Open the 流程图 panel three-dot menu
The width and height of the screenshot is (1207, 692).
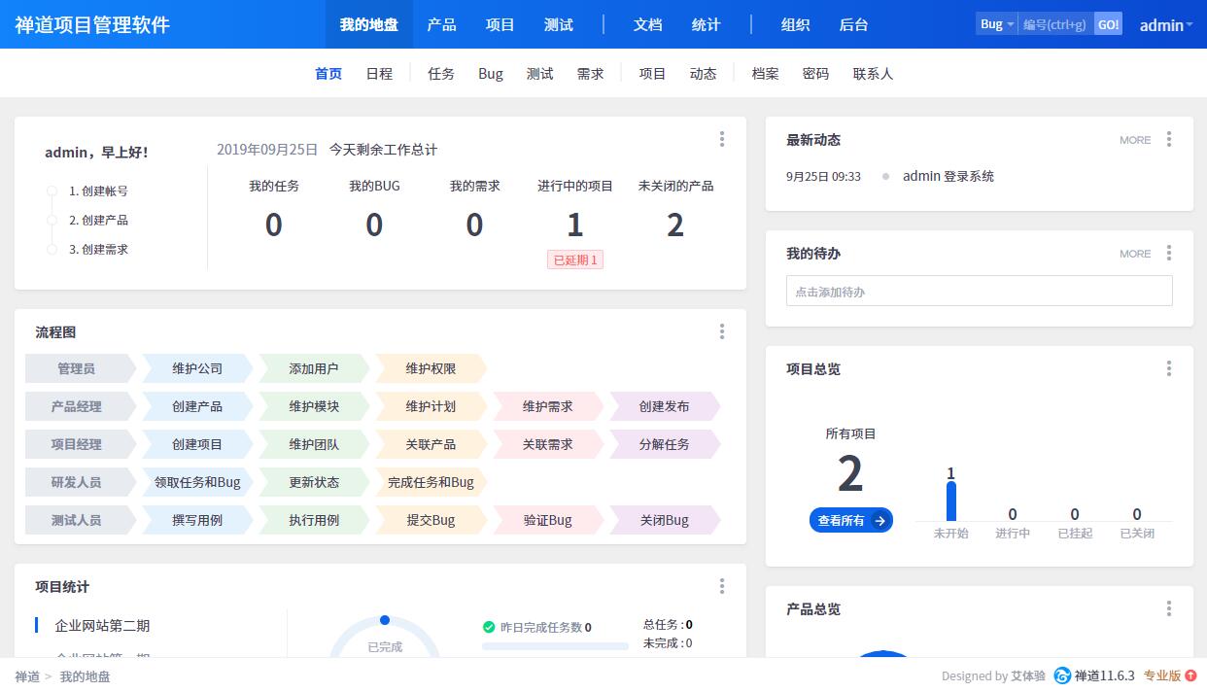[721, 331]
